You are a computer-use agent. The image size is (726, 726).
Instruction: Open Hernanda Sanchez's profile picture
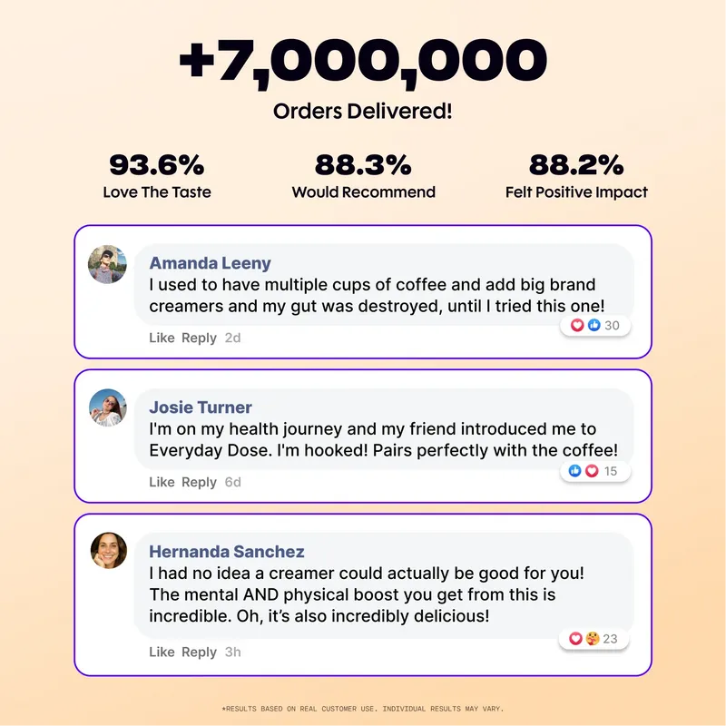click(108, 551)
